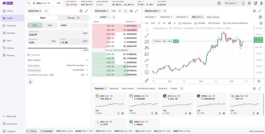Open Order form panel settings gear
The image size is (265, 134).
click(81, 11)
